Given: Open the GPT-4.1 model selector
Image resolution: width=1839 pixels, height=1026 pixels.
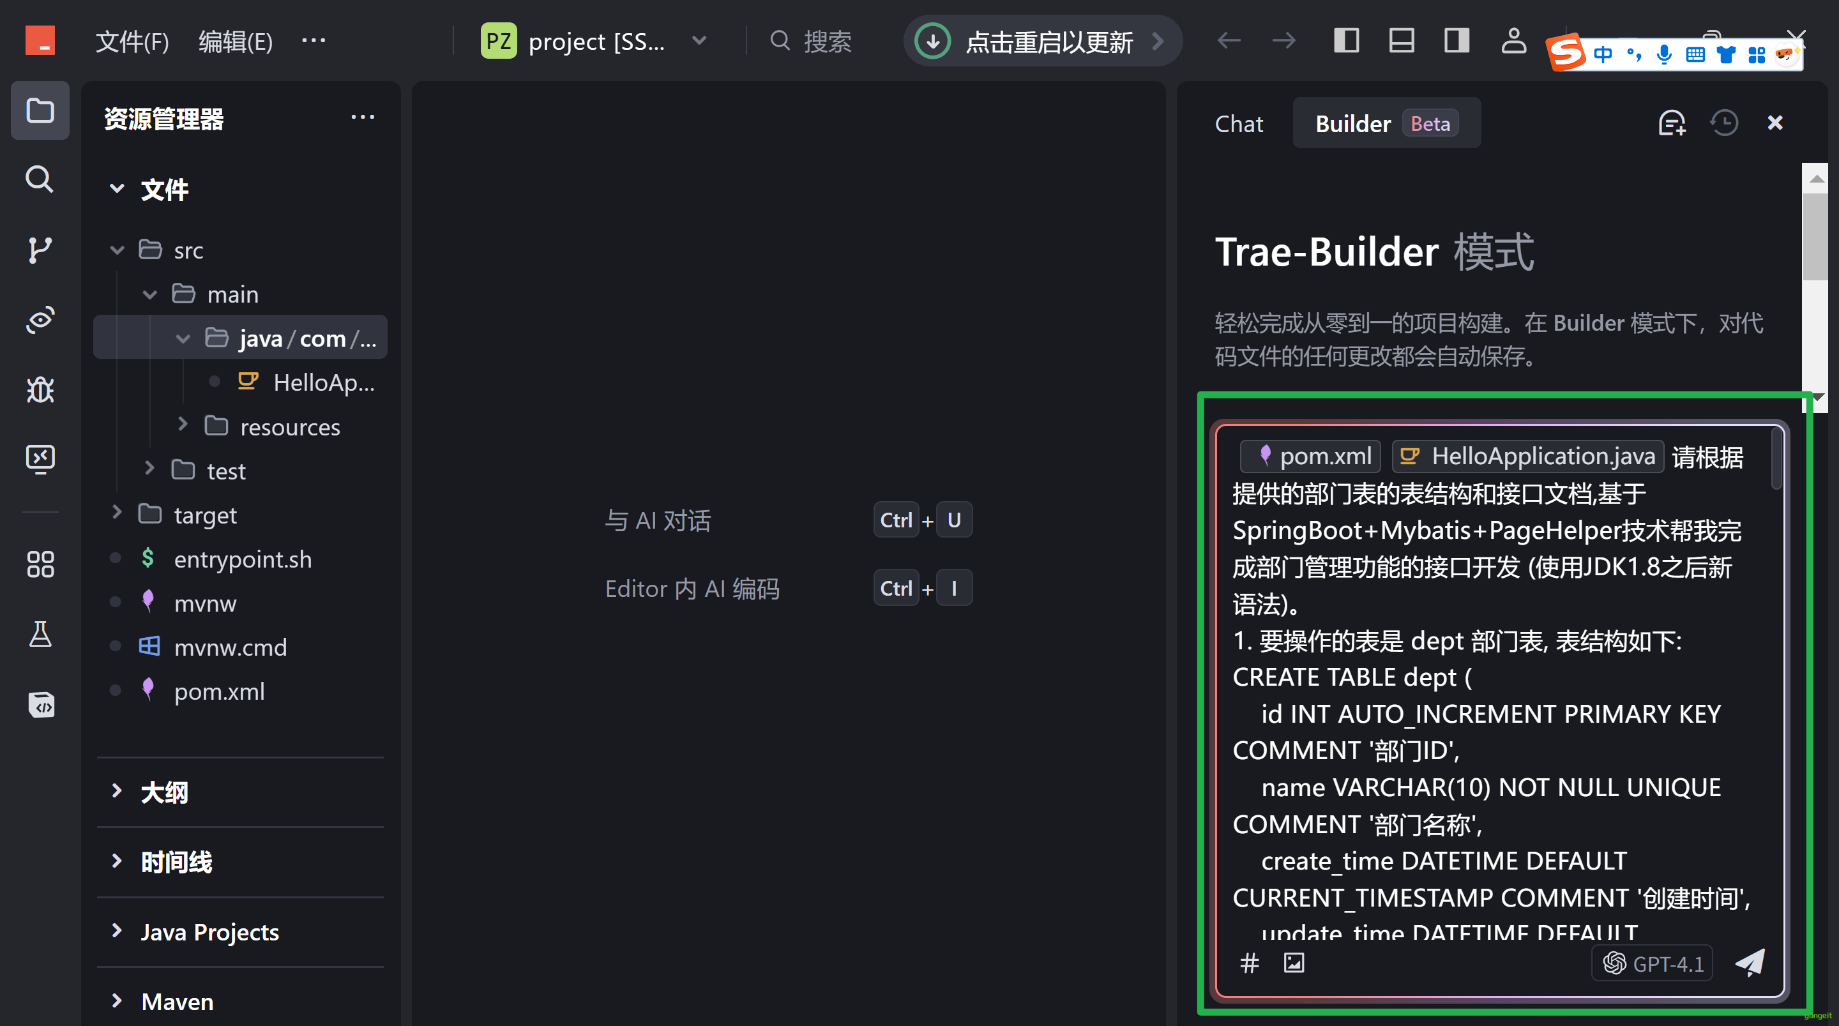Looking at the screenshot, I should pos(1652,963).
